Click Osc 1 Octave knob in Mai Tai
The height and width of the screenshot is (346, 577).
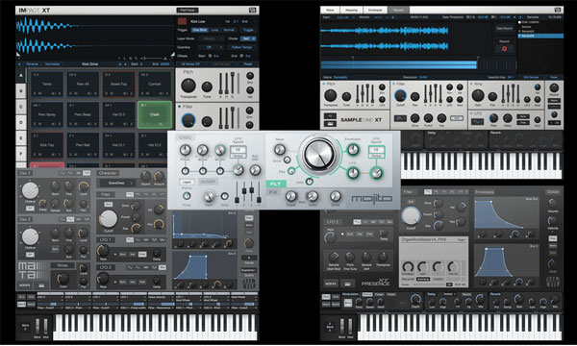tap(30, 190)
